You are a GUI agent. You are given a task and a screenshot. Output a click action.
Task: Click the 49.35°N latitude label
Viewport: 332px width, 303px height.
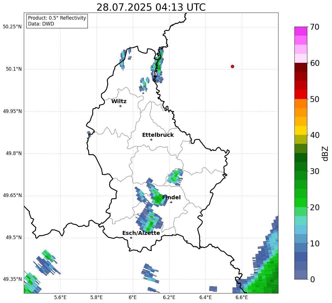12,279
